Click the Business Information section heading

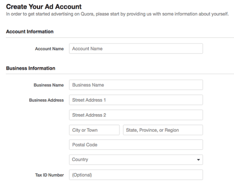pyautogui.click(x=31, y=68)
